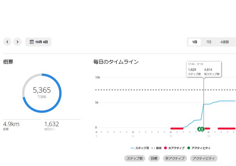The height and width of the screenshot is (166, 236).
Task: Click the red inactive bar after 12
Action: coord(177,129)
